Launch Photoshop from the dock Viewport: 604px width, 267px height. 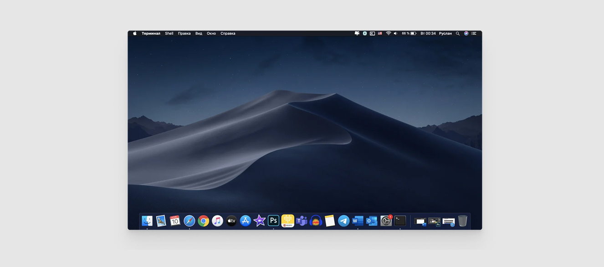pos(273,221)
